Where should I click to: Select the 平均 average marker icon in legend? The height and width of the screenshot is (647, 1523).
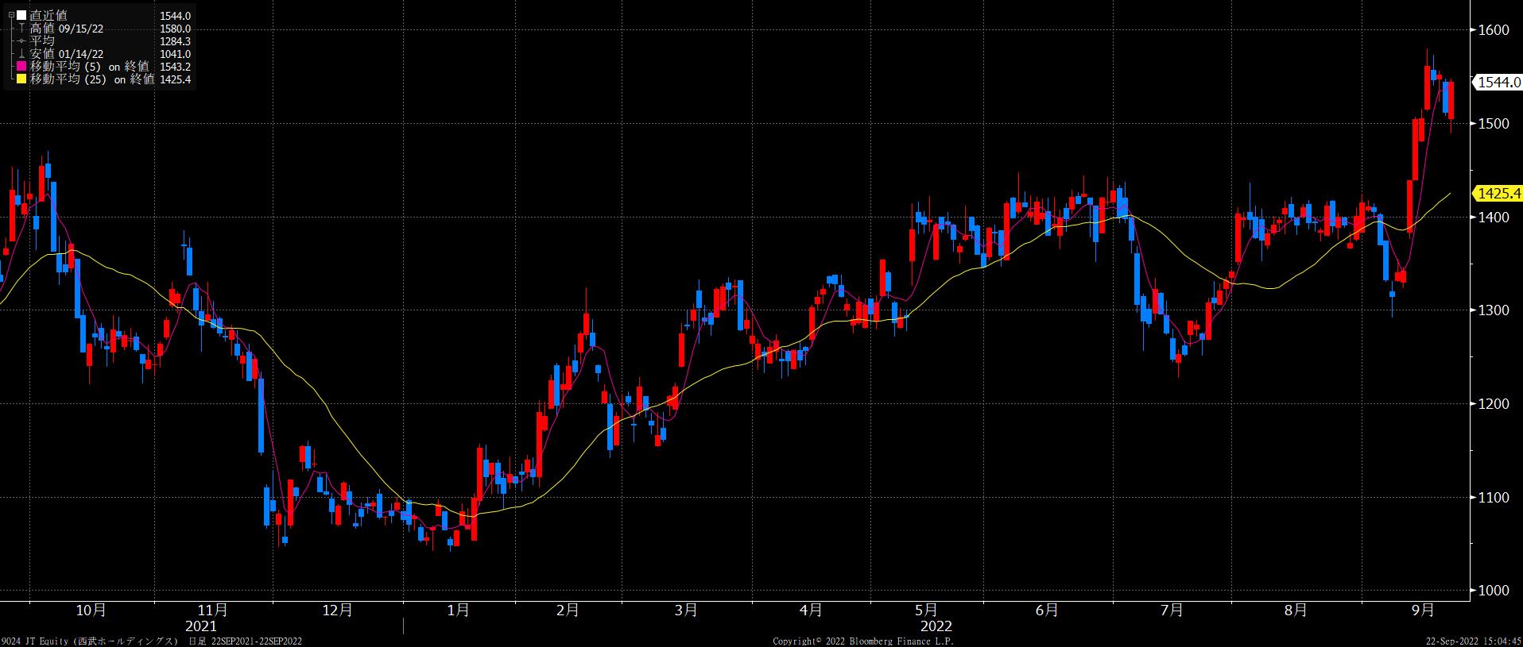21,41
